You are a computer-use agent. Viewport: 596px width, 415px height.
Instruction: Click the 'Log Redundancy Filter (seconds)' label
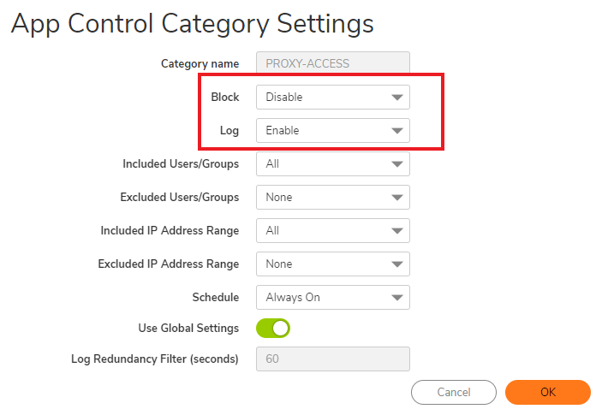click(155, 359)
